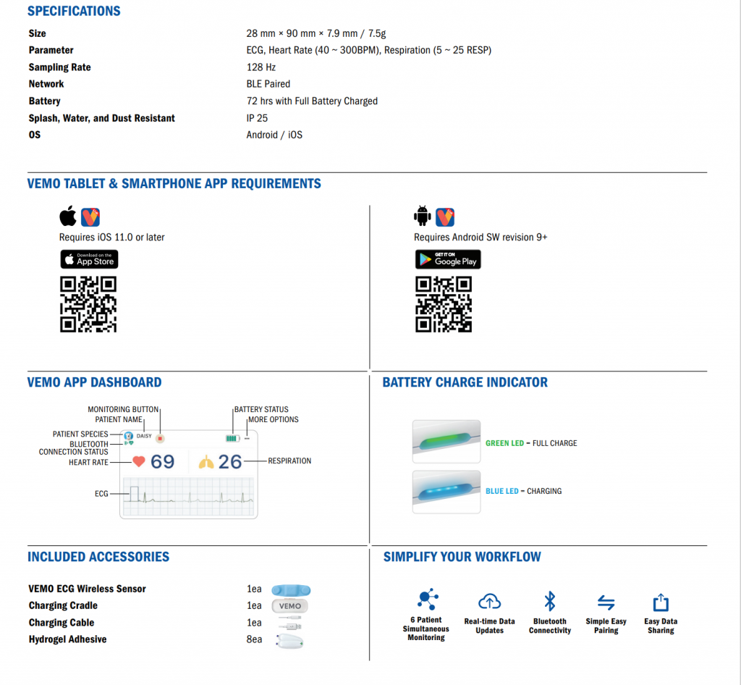Click the SIMPLIFY YOUR WORKFLOW heading
The width and height of the screenshot is (741, 685).
tap(462, 556)
